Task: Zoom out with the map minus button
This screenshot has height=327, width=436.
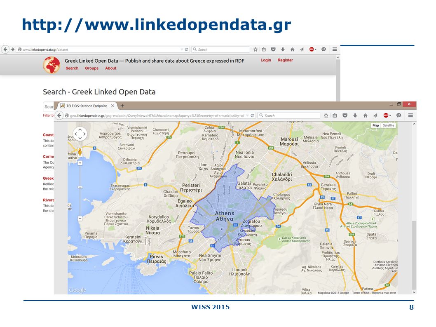Action: 80,219
